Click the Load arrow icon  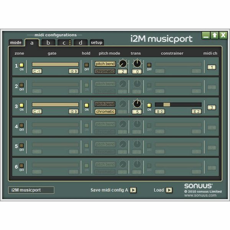point(169,190)
